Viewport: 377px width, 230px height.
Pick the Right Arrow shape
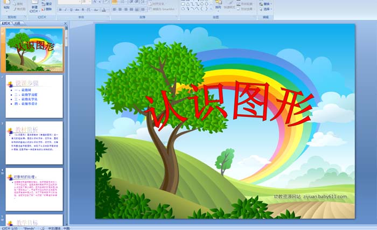pos(202,4)
